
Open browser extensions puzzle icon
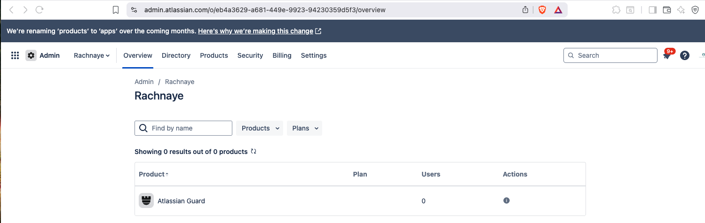(x=616, y=10)
